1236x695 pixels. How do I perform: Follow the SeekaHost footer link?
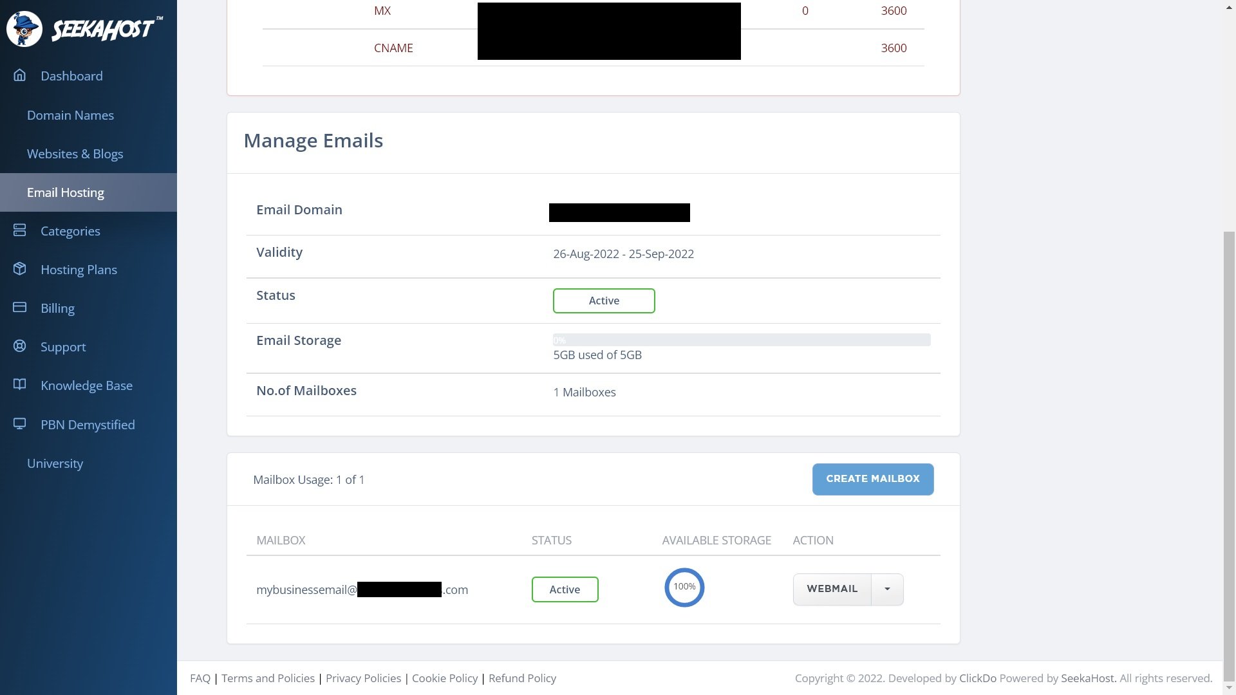pyautogui.click(x=1087, y=678)
